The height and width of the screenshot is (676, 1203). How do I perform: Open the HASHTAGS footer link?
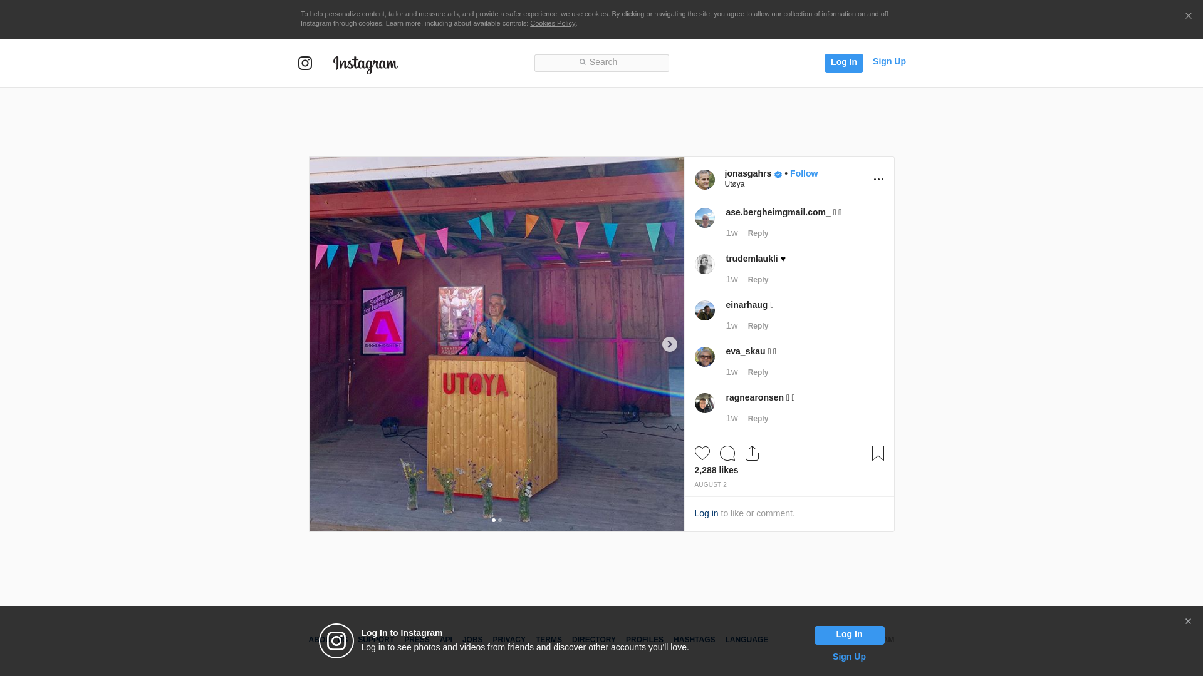click(694, 640)
